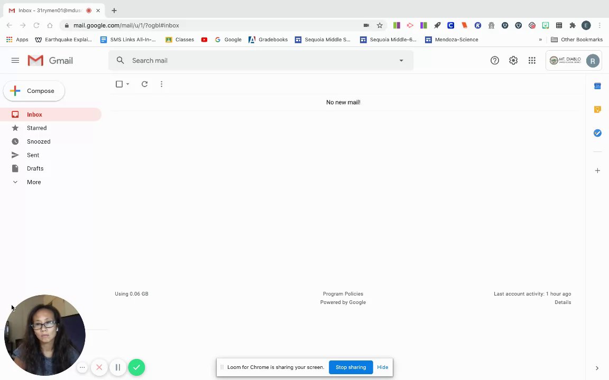This screenshot has width=609, height=380.
Task: Bookmark this page with the star
Action: 380,25
